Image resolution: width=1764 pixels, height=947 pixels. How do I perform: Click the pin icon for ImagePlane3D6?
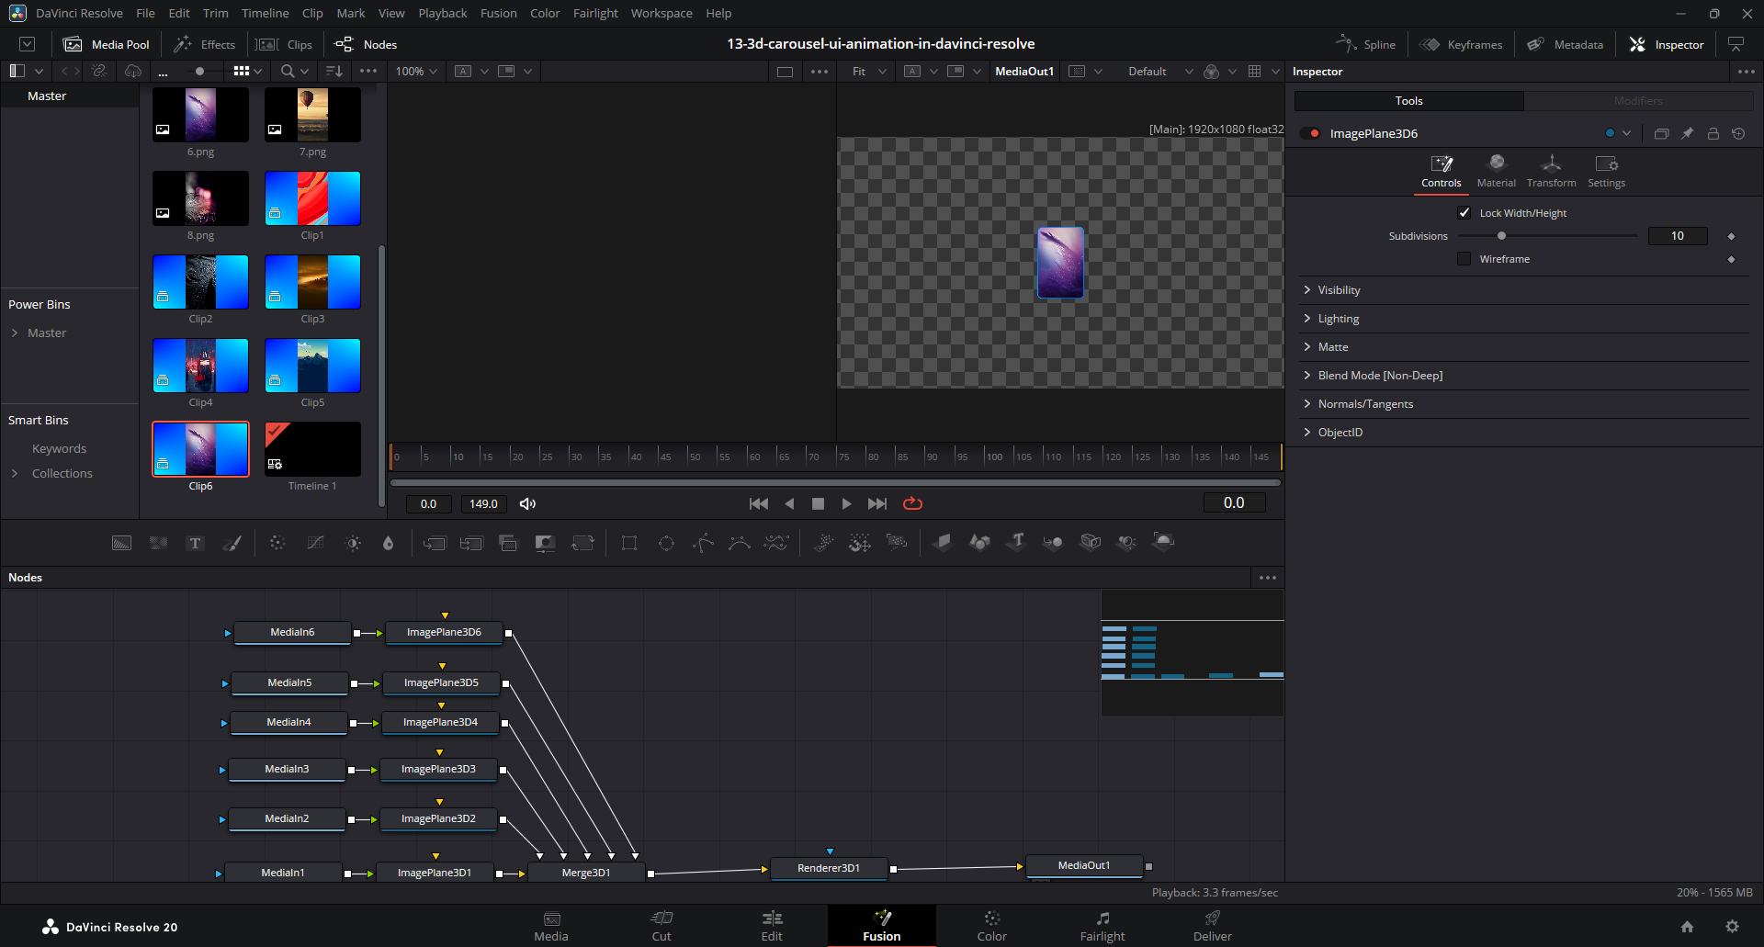point(1687,134)
